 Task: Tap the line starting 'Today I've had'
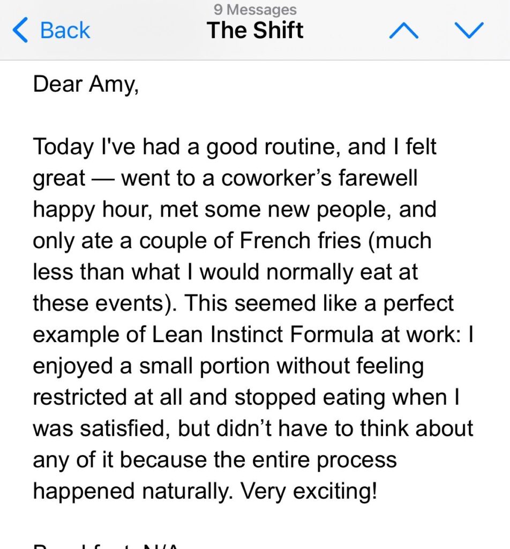pyautogui.click(x=234, y=147)
